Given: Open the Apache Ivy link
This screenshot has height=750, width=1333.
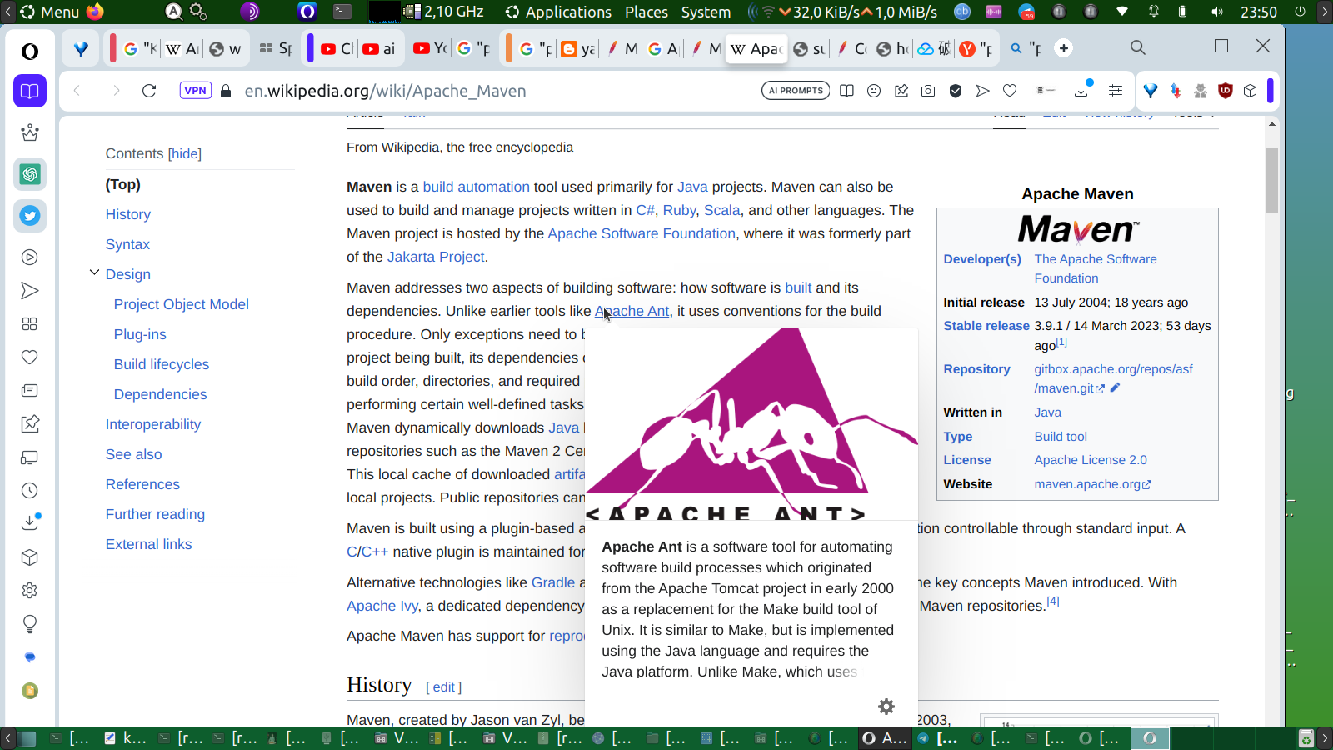Looking at the screenshot, I should tap(382, 606).
